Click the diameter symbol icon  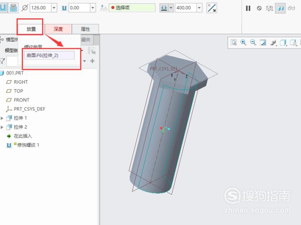tap(24, 8)
